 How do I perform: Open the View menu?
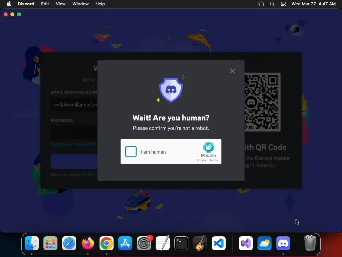[61, 4]
